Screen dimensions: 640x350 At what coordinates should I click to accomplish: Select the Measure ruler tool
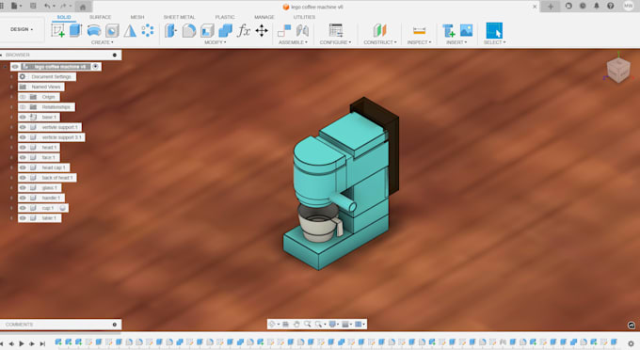click(419, 31)
